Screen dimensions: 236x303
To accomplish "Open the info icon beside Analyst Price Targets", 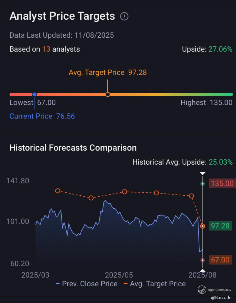I will [124, 16].
